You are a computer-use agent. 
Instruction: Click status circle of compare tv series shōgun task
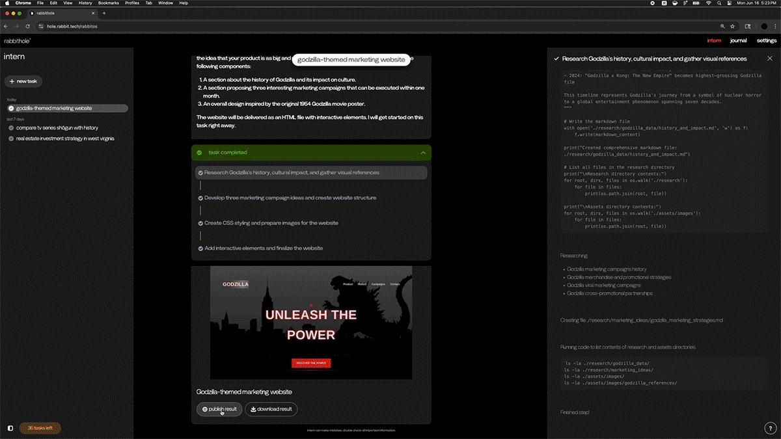(x=11, y=128)
